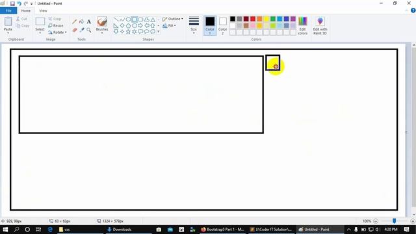The height and width of the screenshot is (234, 416).
Task: Choose the Rectangle shape
Action: point(135,19)
